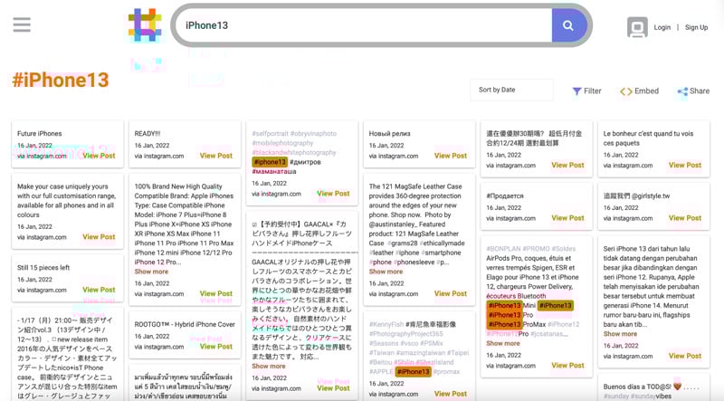Click the user avatar icon
Viewport: 724px width, 401px height.
(x=637, y=27)
